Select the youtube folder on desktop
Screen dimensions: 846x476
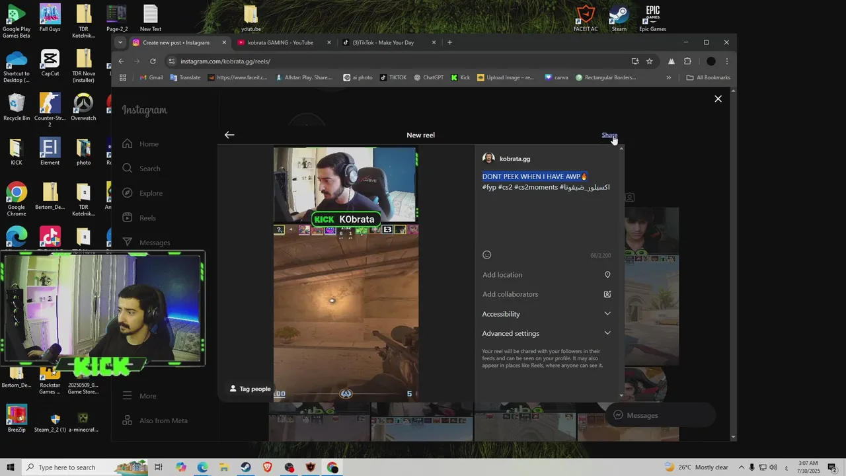[x=251, y=19]
